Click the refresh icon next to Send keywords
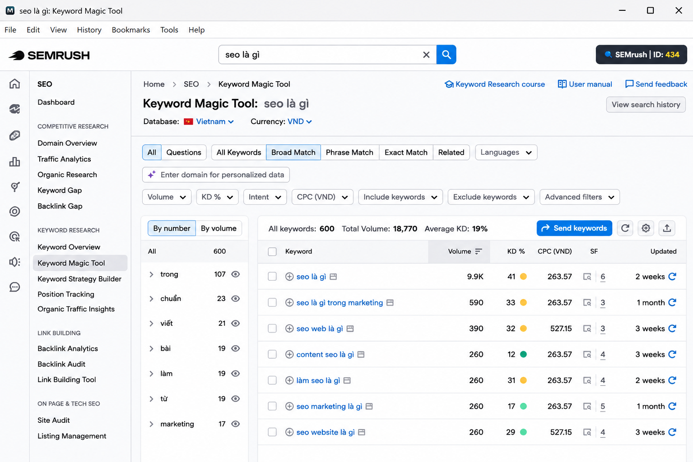This screenshot has width=693, height=462. pyautogui.click(x=625, y=228)
